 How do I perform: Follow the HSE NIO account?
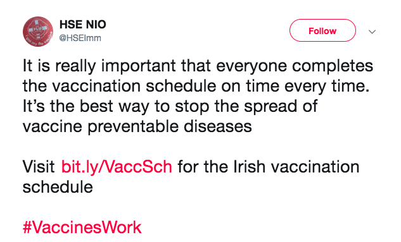tap(322, 30)
